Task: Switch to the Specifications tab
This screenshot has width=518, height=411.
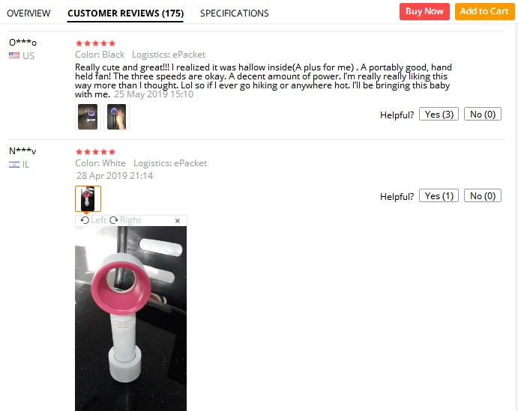Action: pos(234,13)
